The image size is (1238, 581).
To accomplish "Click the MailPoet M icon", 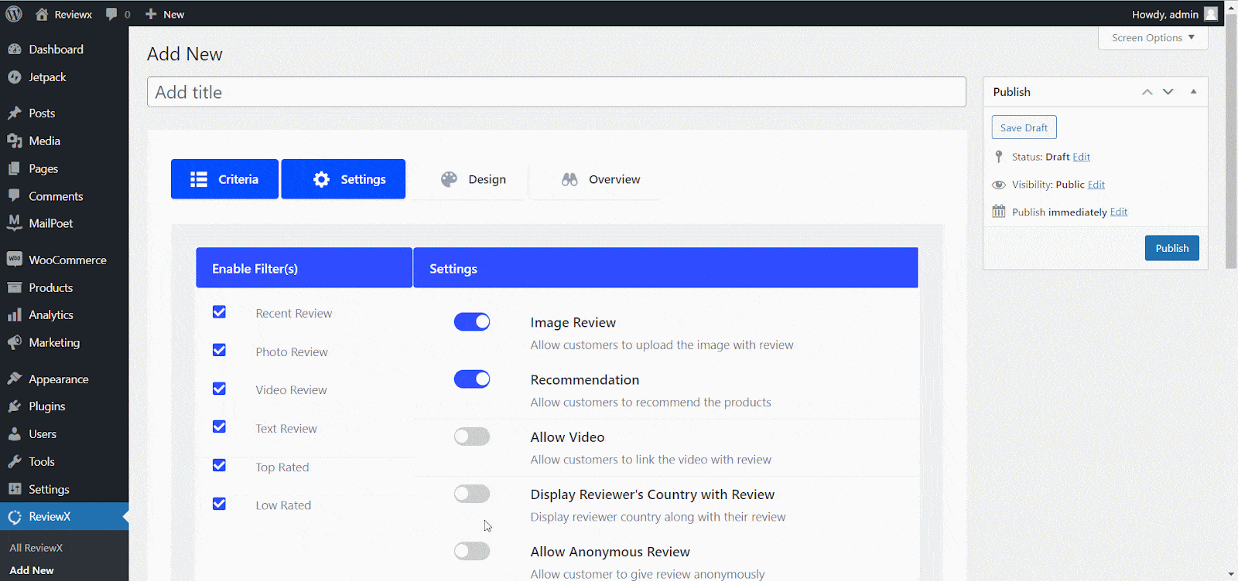I will [14, 223].
